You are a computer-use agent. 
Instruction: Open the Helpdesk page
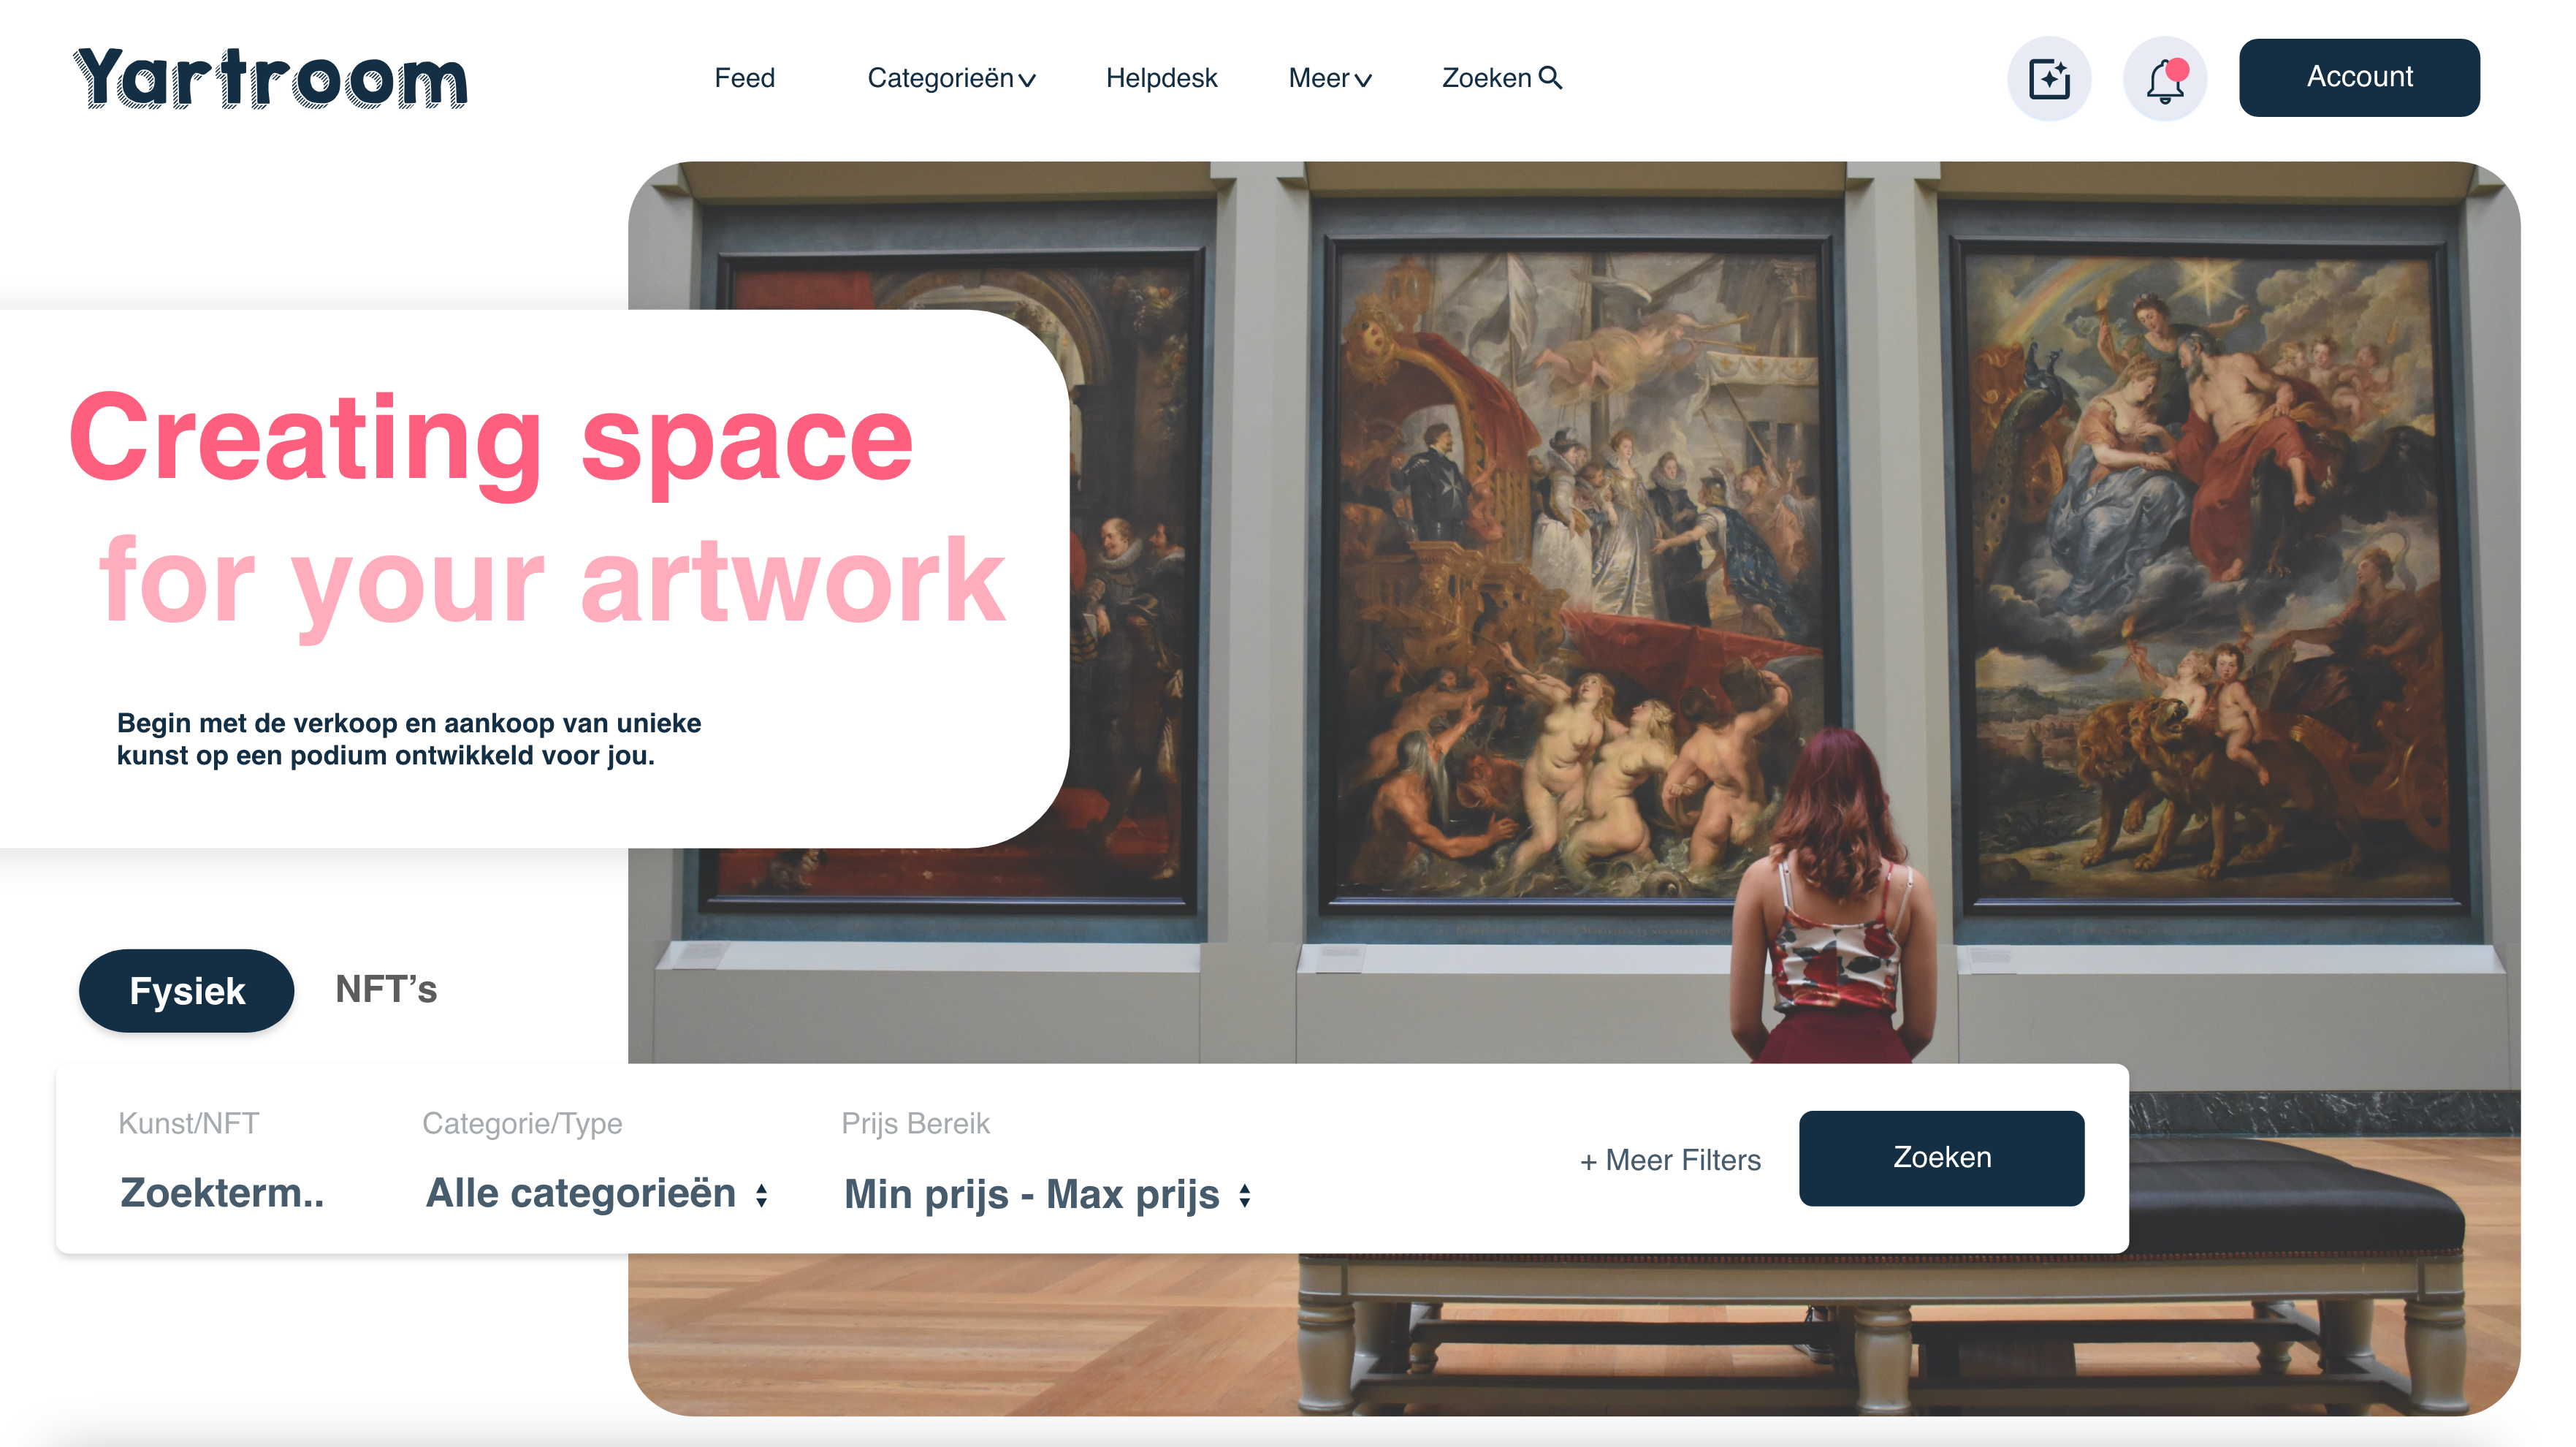click(x=1161, y=78)
